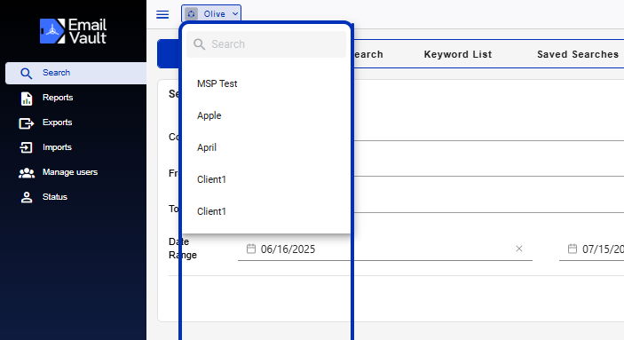Click the Email Vault logo
624x340 pixels.
[73, 31]
